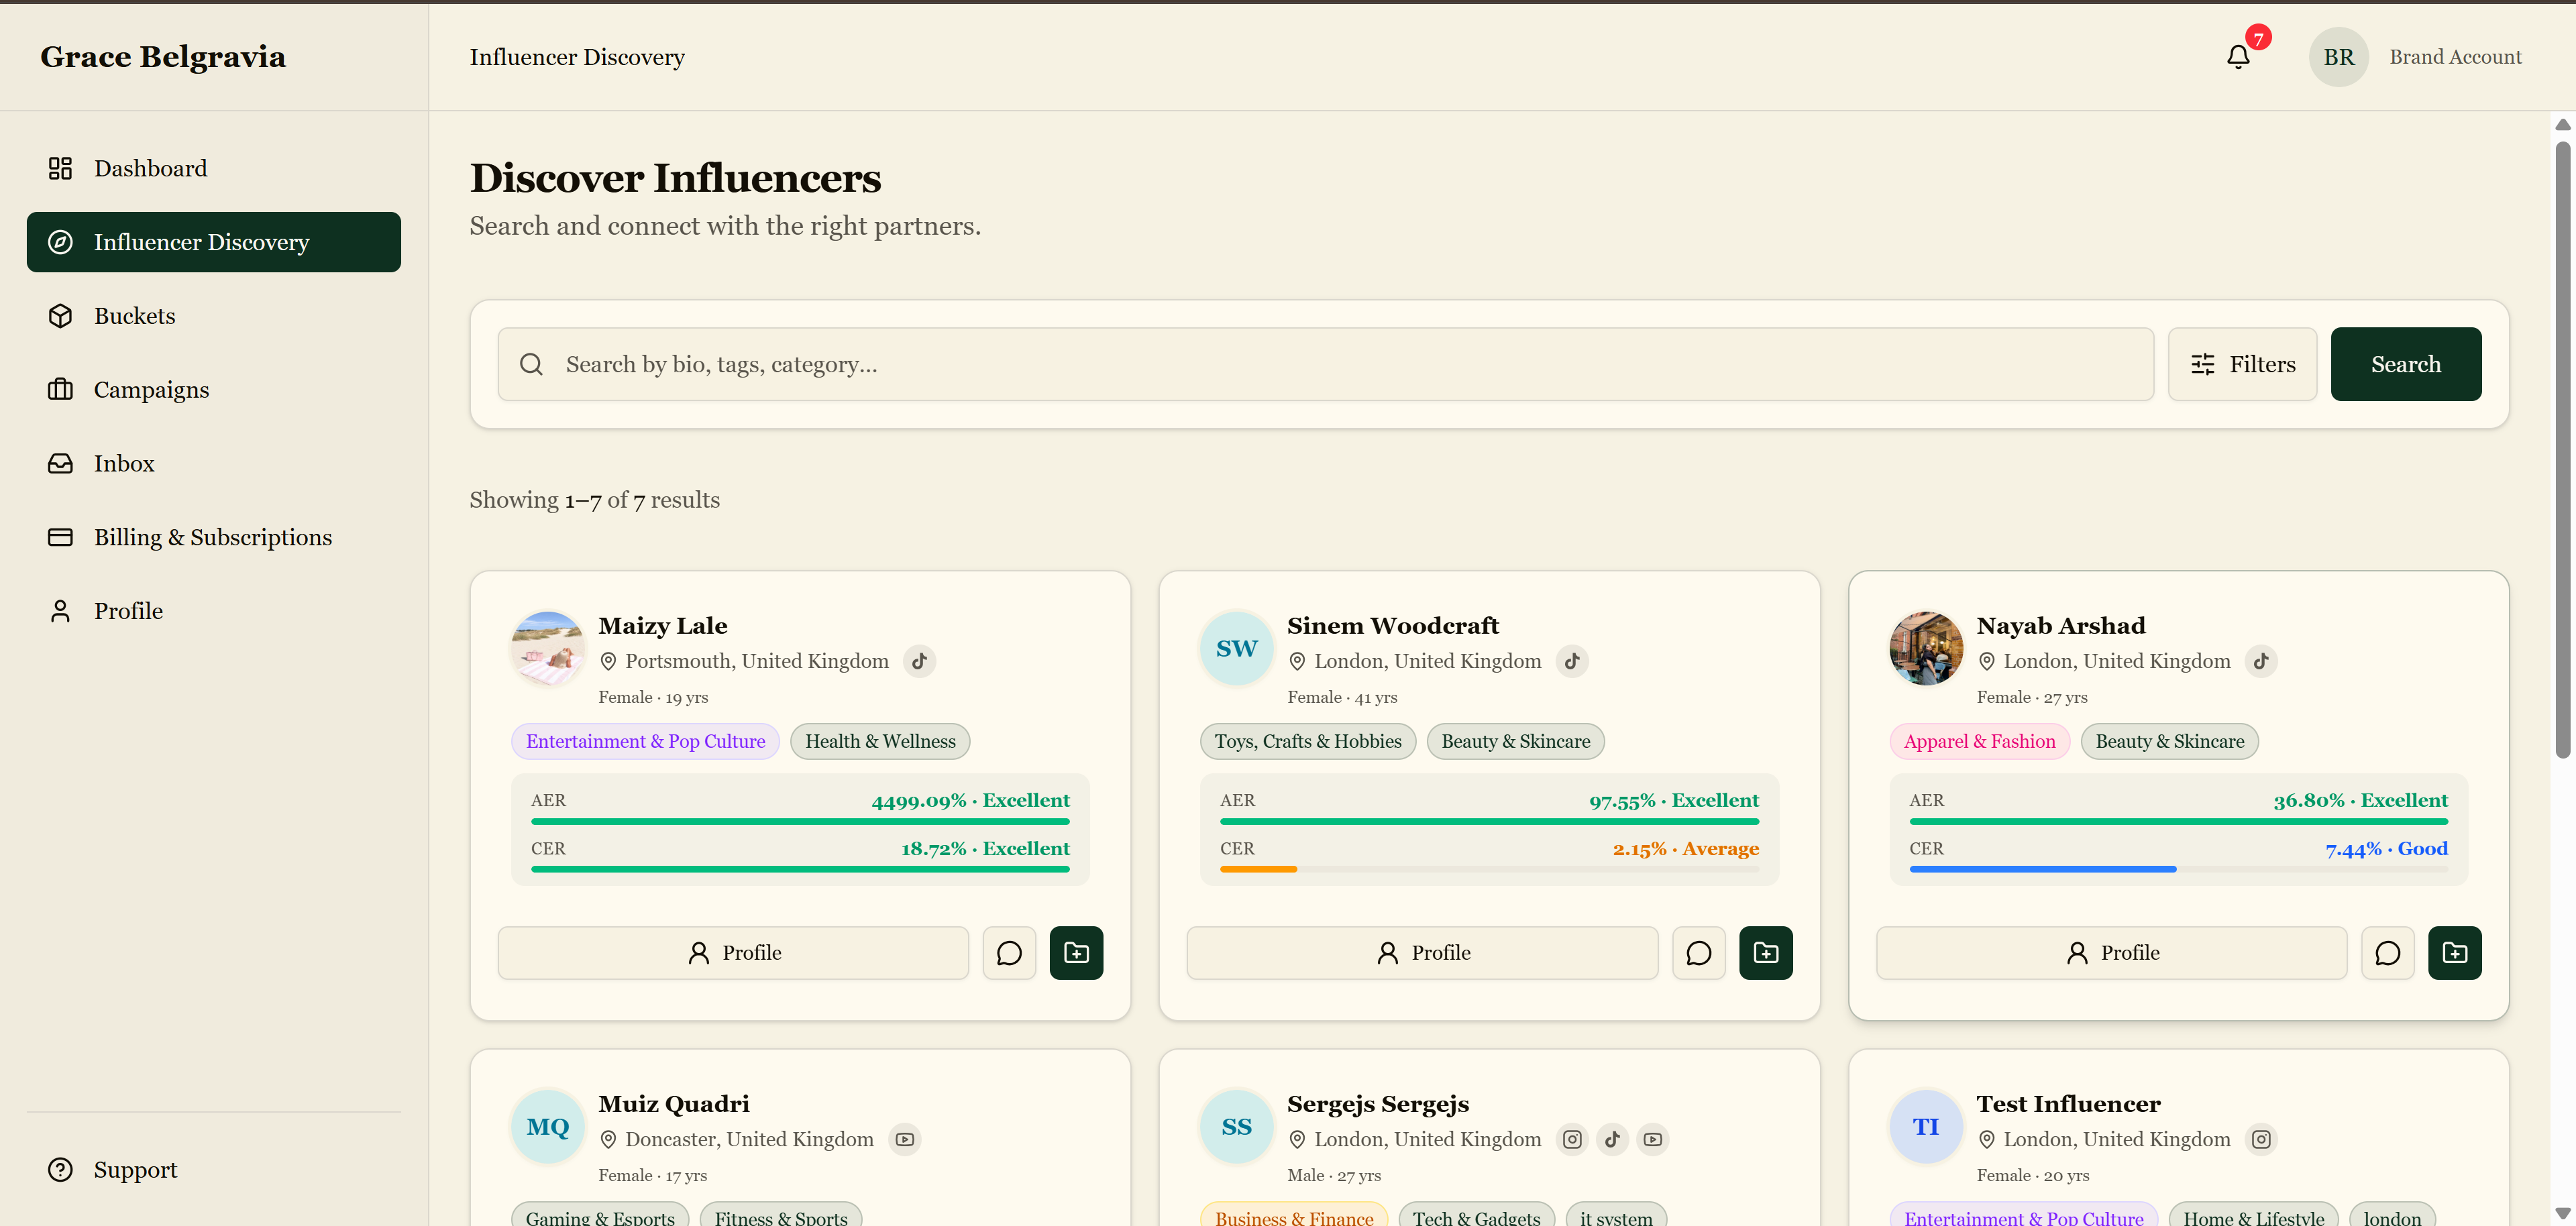View Maizy Lale's Profile button

coord(733,953)
